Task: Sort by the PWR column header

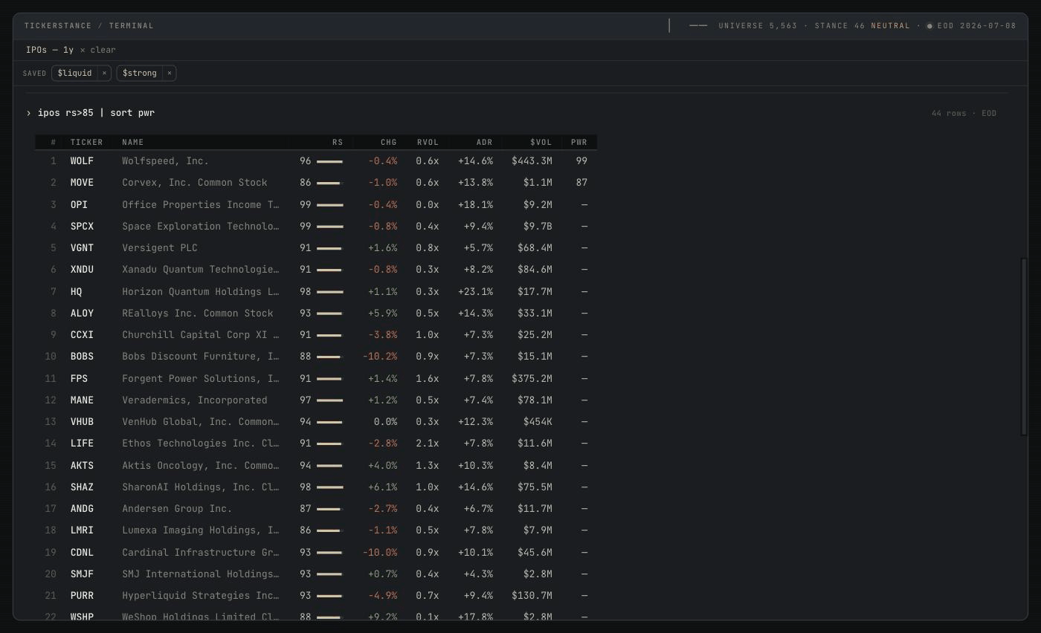Action: pos(579,142)
